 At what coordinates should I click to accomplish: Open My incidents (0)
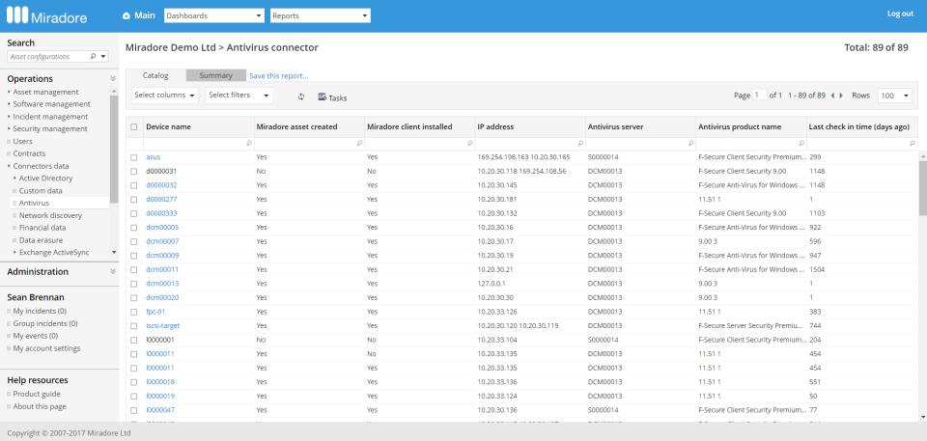[40, 312]
